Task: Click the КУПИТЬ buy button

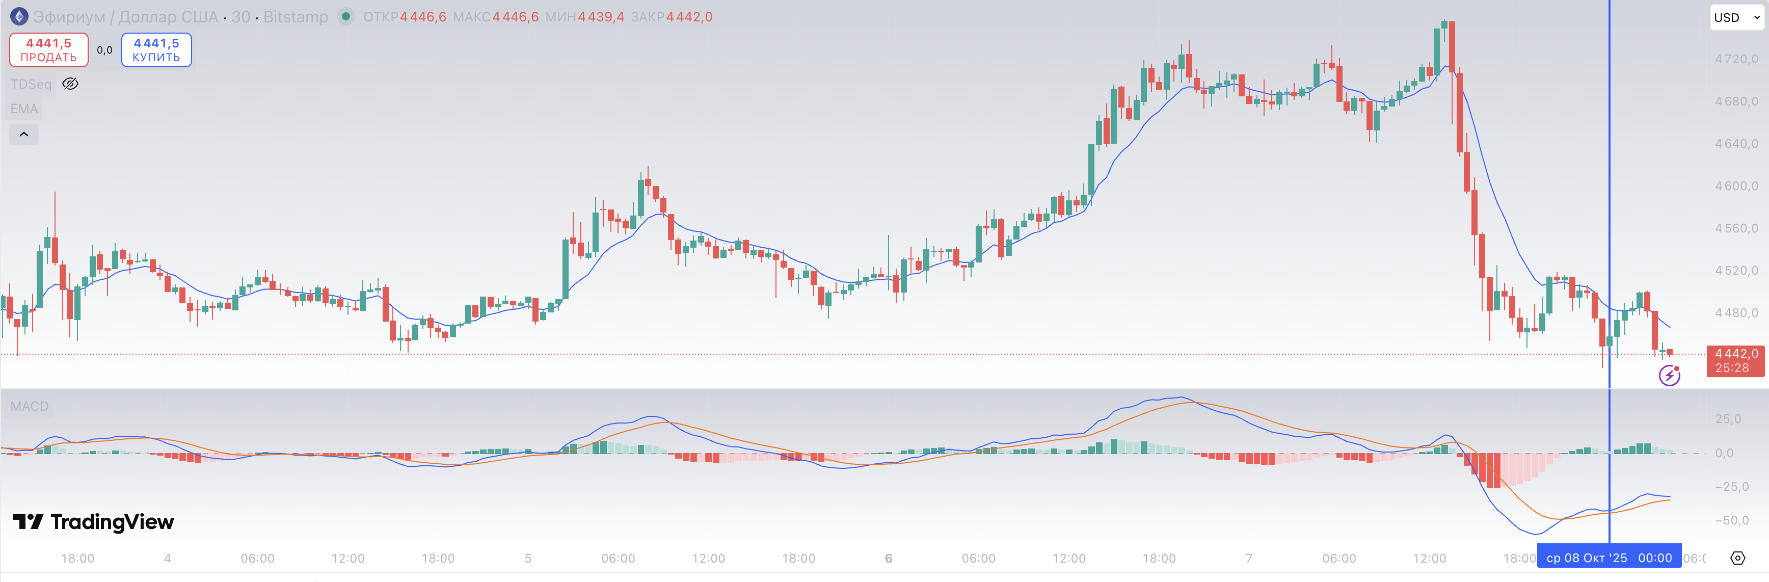Action: coord(156,50)
